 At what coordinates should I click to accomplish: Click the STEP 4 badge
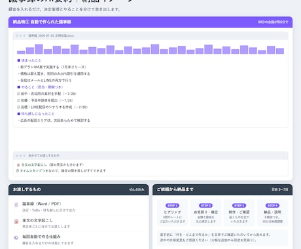pos(272,206)
